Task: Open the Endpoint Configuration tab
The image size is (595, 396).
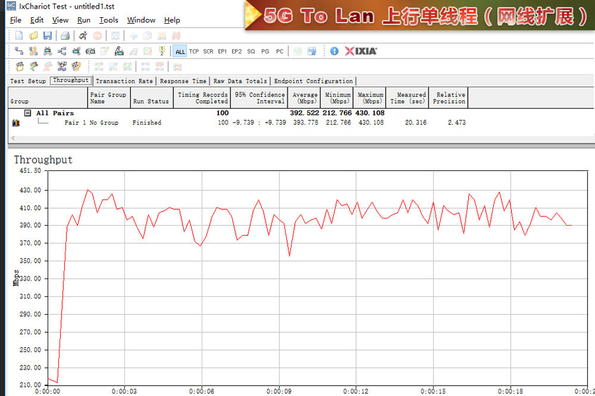Action: 313,81
